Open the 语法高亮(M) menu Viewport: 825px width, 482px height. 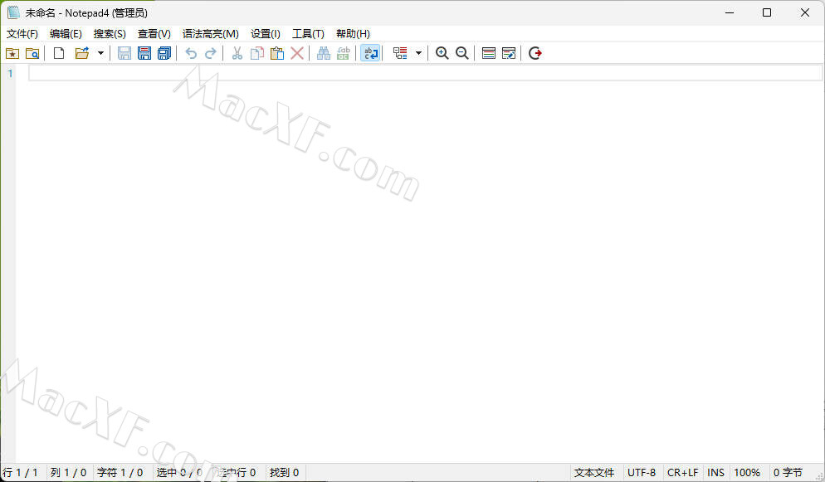(211, 34)
